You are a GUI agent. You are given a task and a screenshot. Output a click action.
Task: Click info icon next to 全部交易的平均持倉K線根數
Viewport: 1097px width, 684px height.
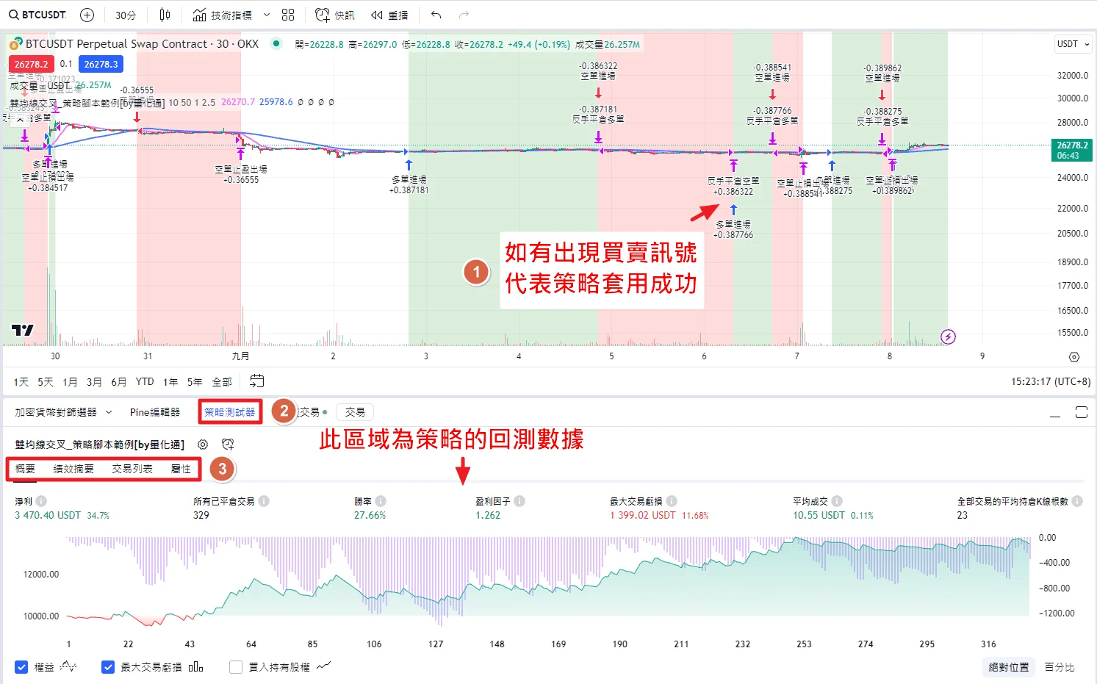[1077, 501]
